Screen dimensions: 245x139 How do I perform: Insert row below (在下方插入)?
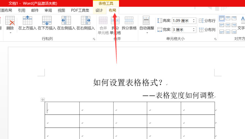click(47, 23)
